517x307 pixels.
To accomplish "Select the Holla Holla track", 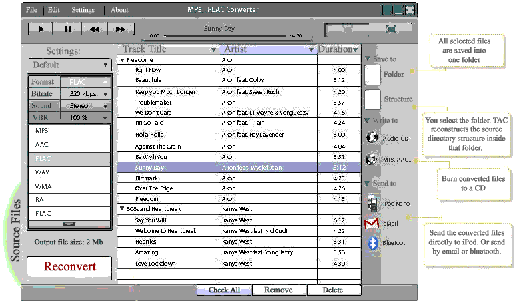I will 149,135.
